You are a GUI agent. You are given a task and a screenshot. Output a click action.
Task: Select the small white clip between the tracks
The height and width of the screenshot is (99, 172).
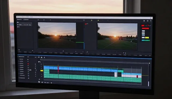tap(116, 75)
